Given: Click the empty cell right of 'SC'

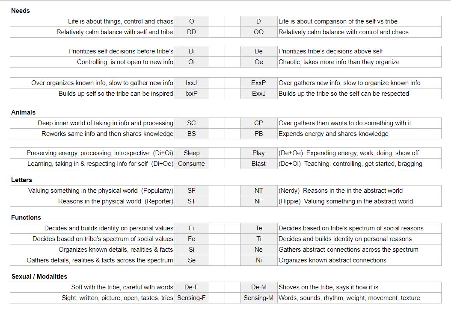Looking at the screenshot, I should (x=217, y=123).
